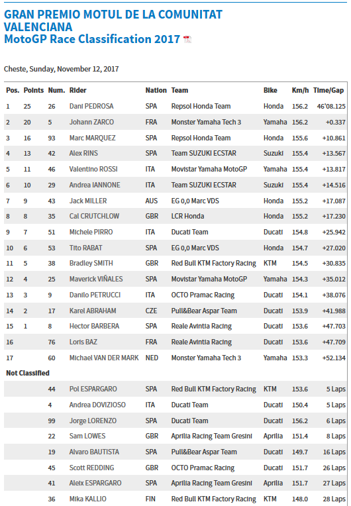Open Michael VAN DER MARK link
The height and width of the screenshot is (506, 351).
pos(104,358)
